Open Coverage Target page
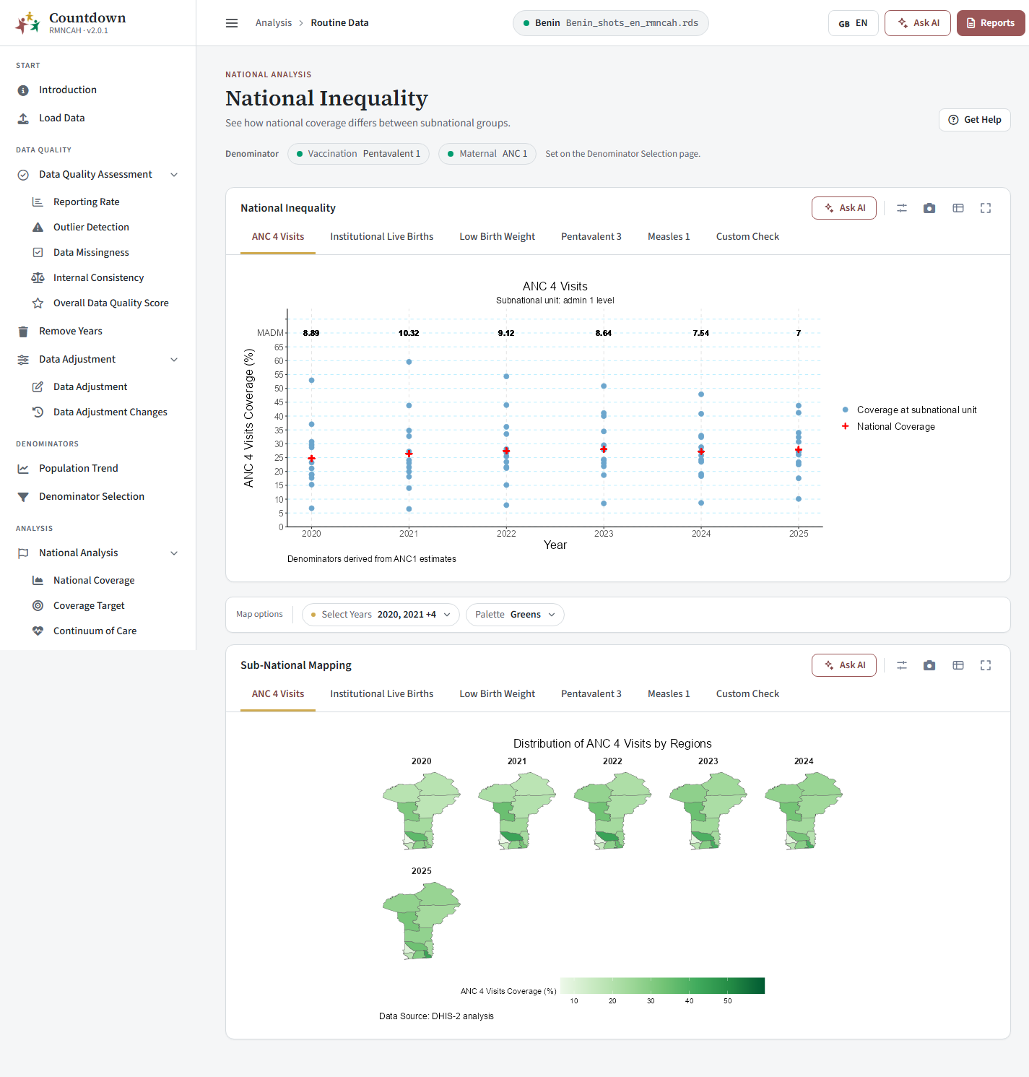 [89, 605]
